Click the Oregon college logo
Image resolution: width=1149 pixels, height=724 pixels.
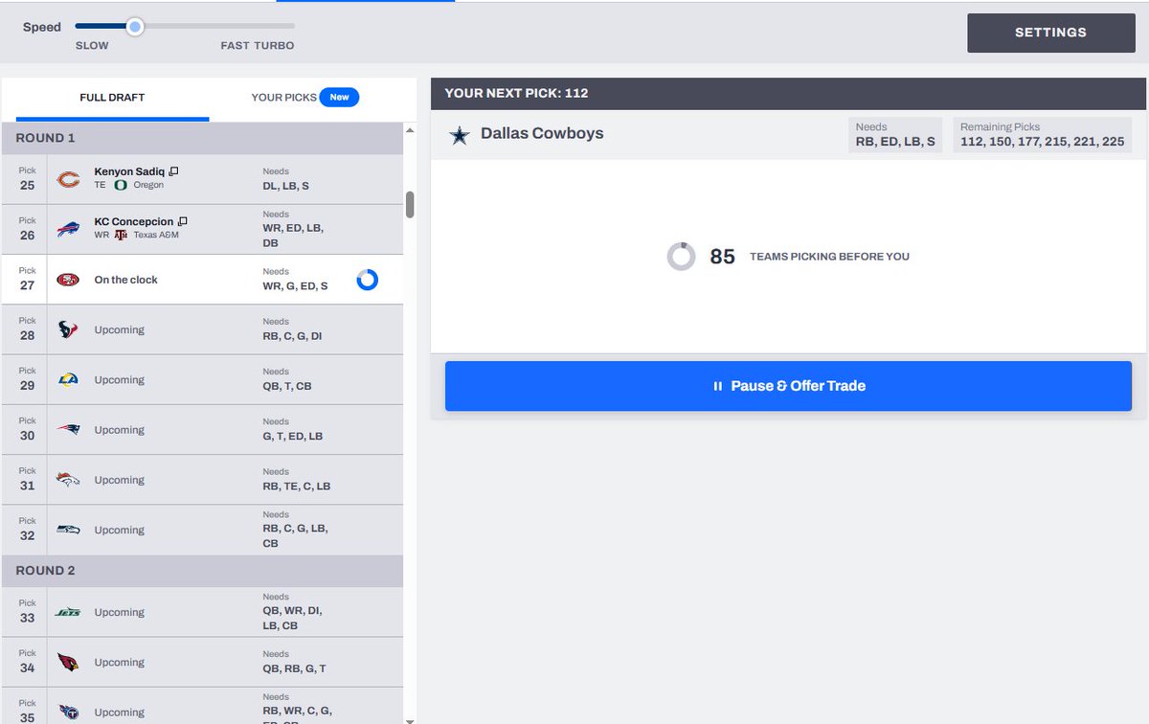tap(121, 185)
